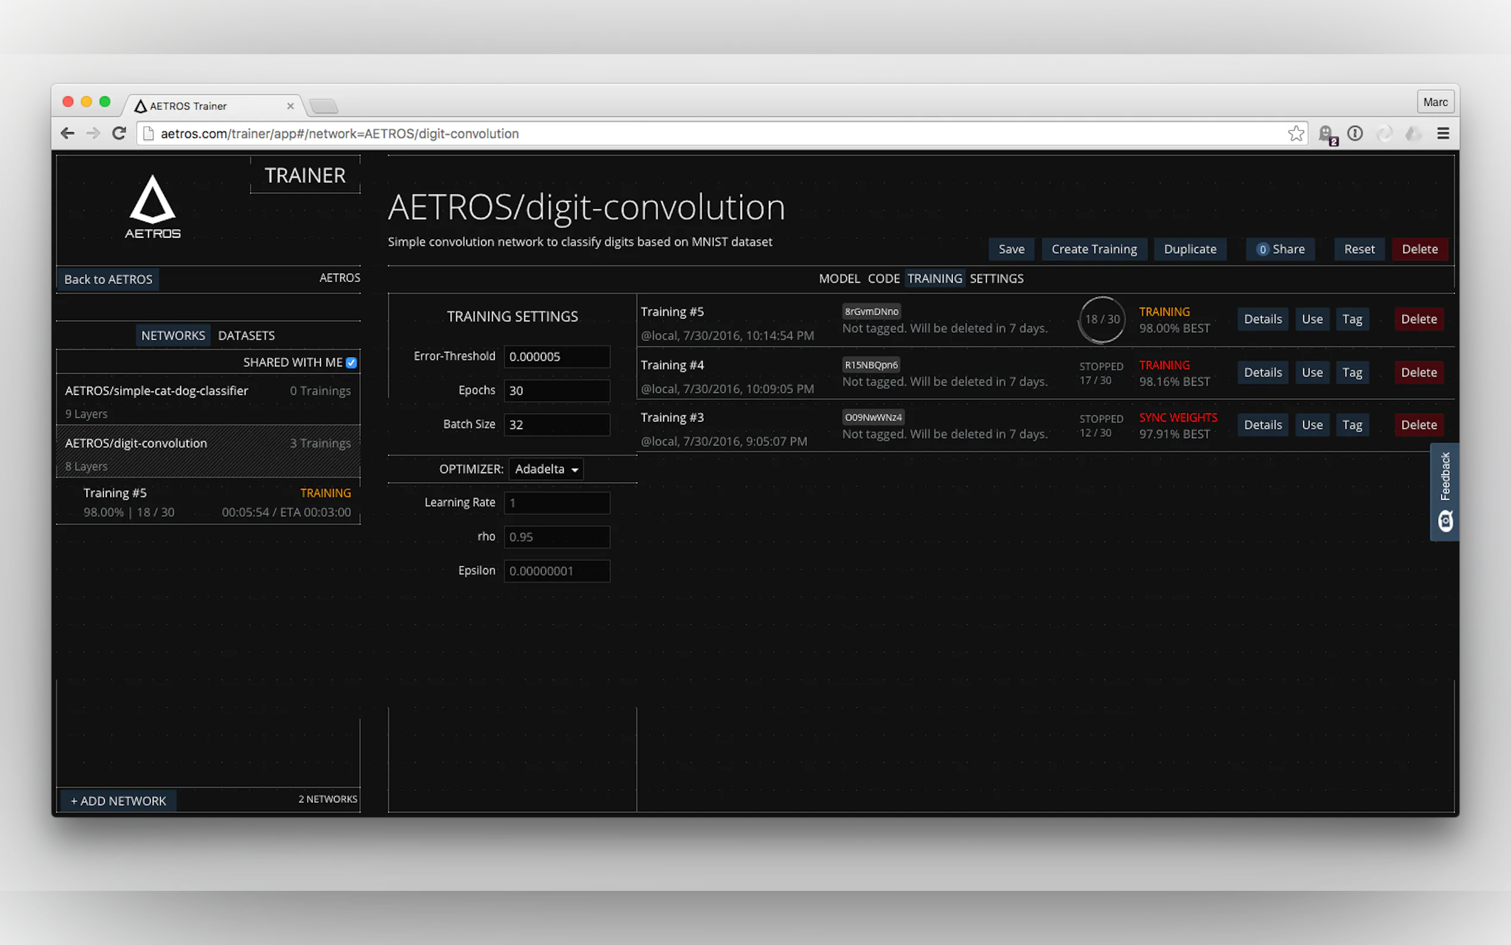This screenshot has height=945, width=1511.
Task: Open the DATASETS tab in sidebar
Action: [246, 336]
